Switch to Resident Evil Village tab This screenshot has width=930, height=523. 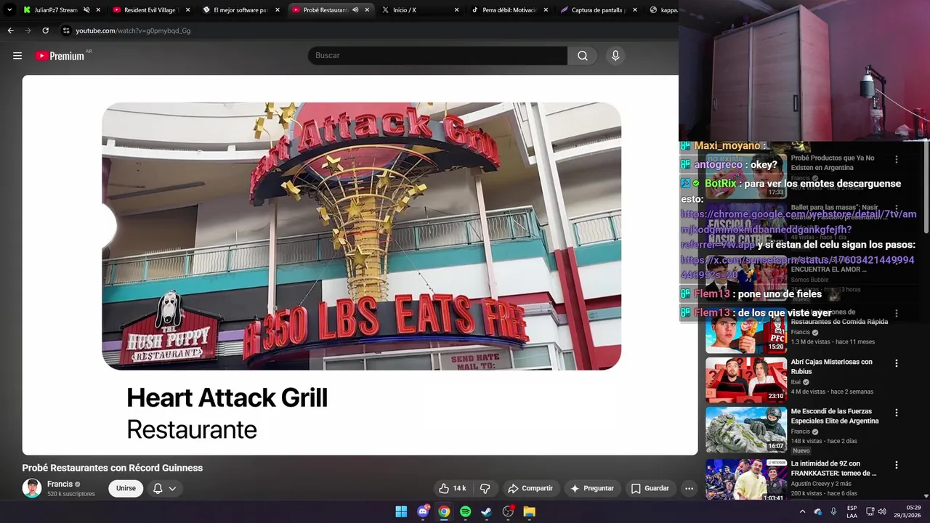pos(150,10)
